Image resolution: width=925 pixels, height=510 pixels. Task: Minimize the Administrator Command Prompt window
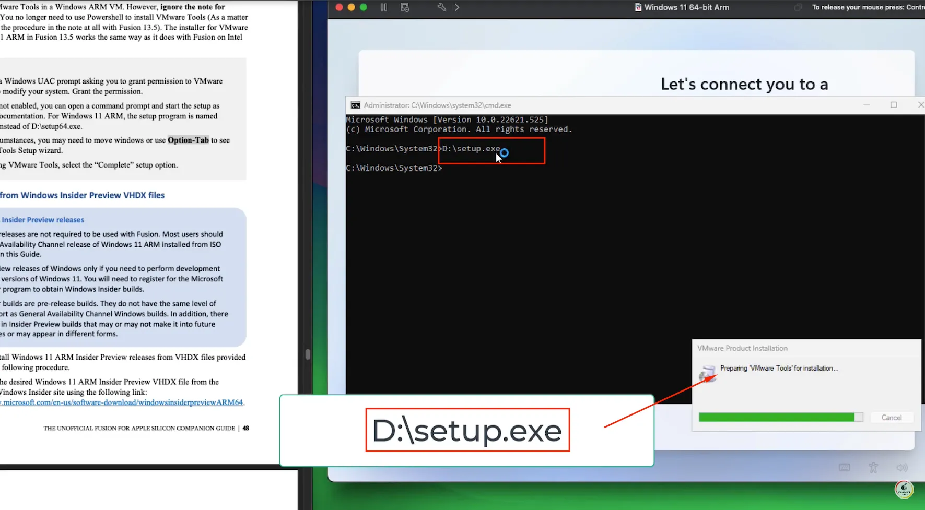point(867,105)
